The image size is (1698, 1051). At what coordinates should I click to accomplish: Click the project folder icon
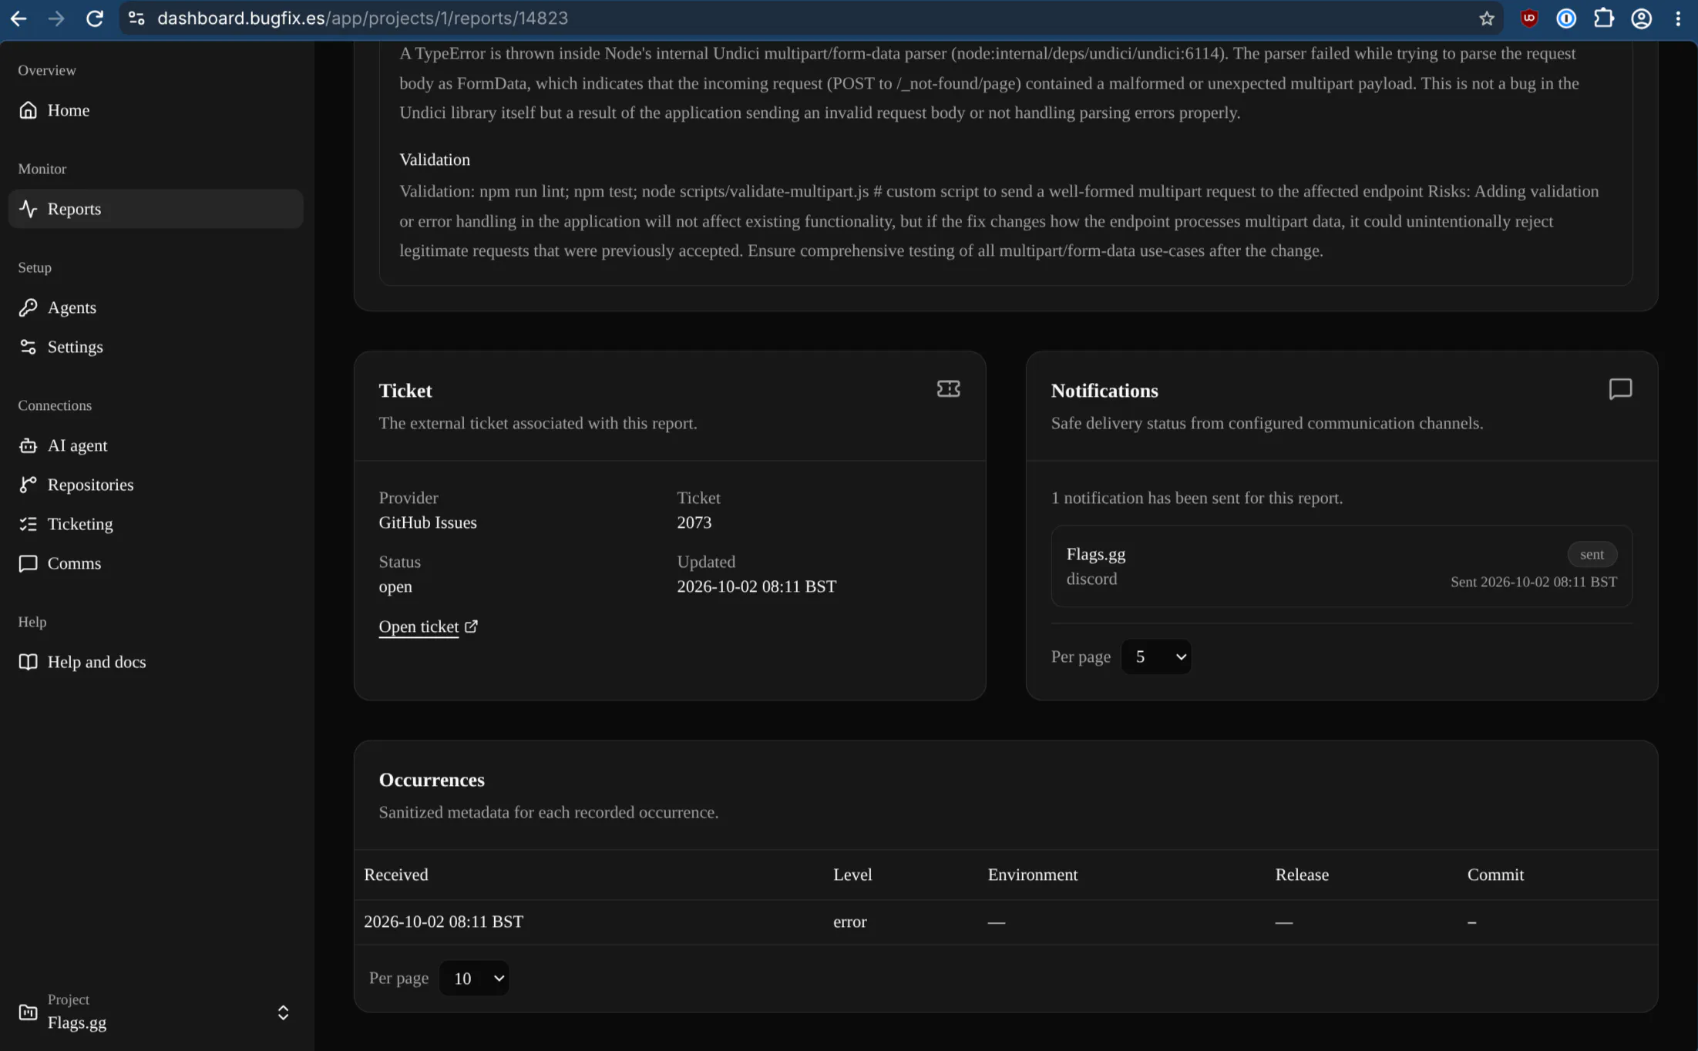(28, 1012)
